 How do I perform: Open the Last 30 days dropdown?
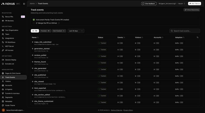point(76,31)
